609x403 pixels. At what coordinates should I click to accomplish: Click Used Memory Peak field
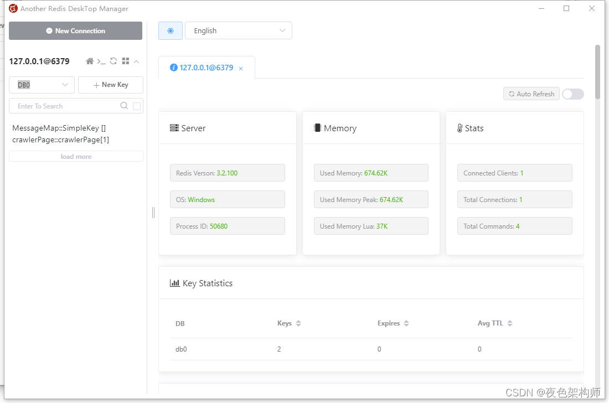371,199
